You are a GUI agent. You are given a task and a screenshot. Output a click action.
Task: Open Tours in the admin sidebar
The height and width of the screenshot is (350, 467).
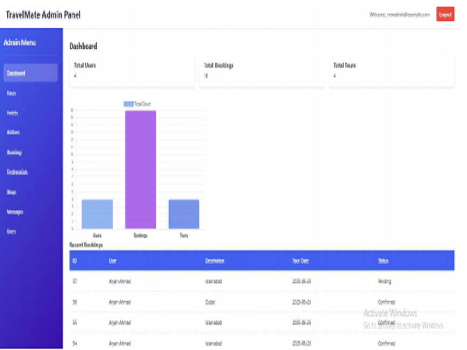(12, 93)
